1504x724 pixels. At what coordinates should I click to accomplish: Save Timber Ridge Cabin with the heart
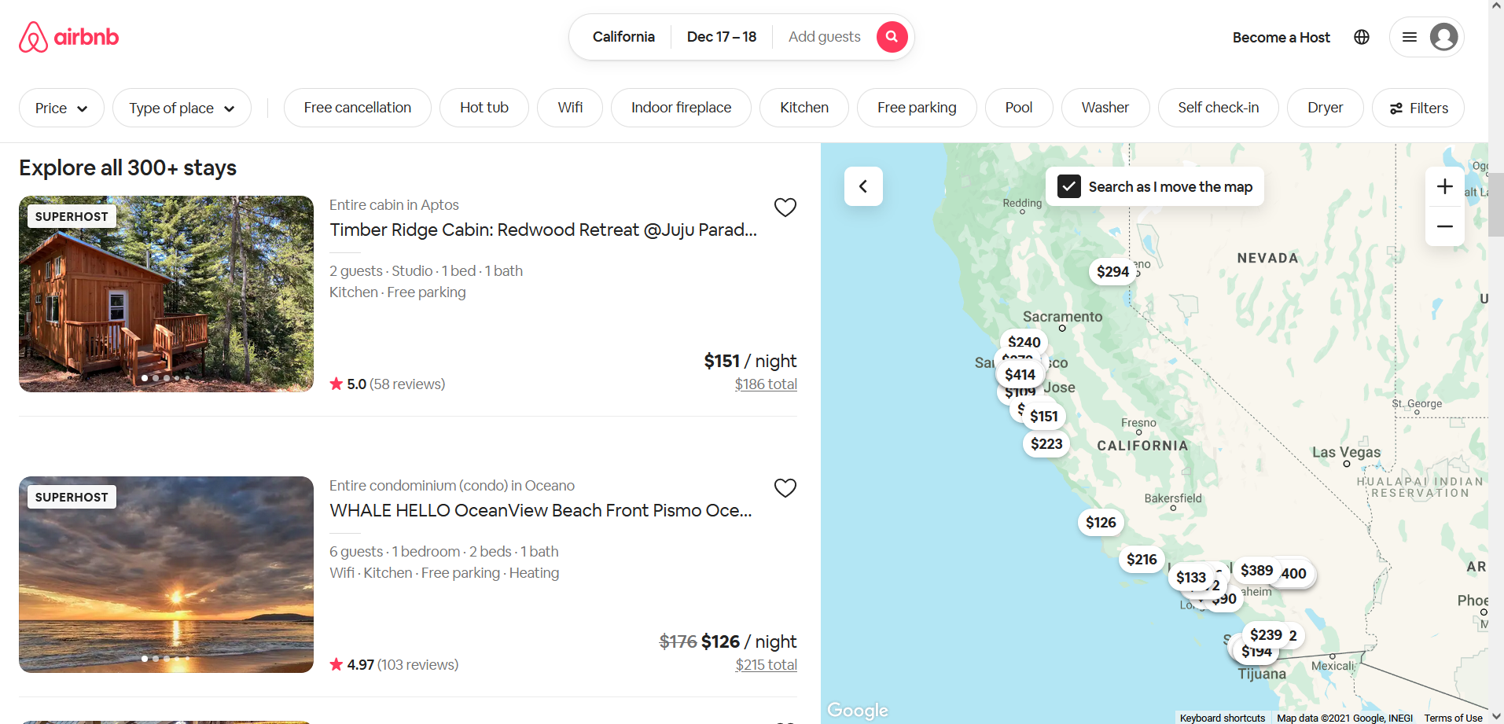click(x=785, y=207)
